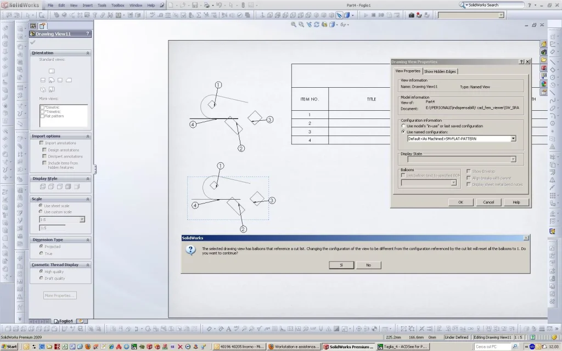This screenshot has height=351, width=562.
Task: Select the Foglio1 sheet tab
Action: (x=64, y=321)
